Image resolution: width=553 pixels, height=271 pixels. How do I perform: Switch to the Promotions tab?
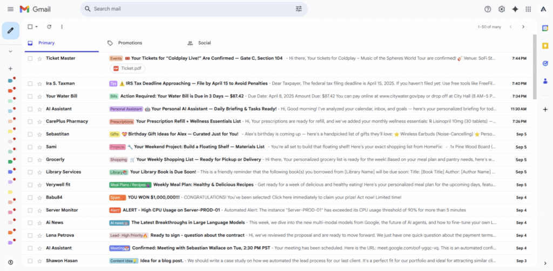[x=125, y=43]
